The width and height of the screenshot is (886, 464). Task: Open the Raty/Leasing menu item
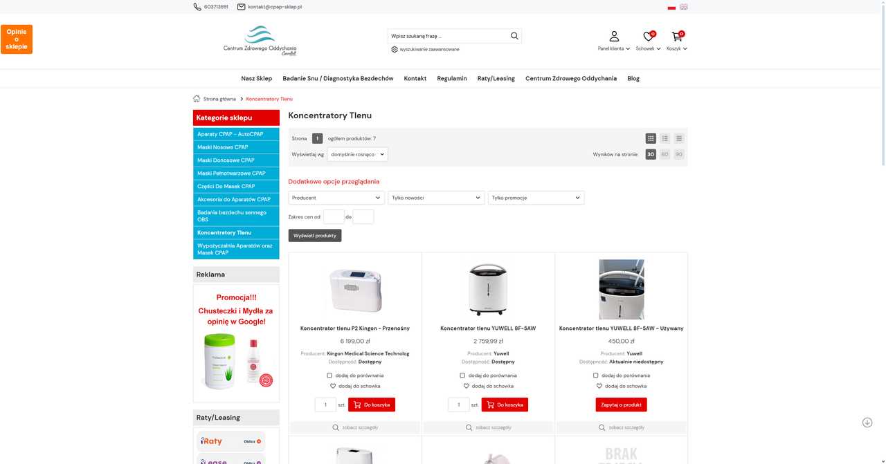(496, 79)
